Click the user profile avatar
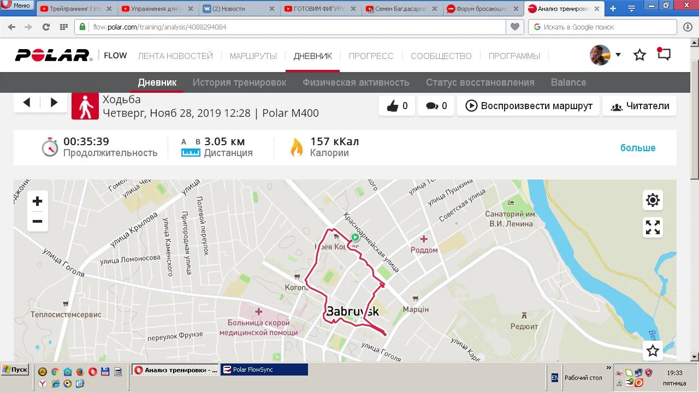The height and width of the screenshot is (393, 699). [x=600, y=55]
